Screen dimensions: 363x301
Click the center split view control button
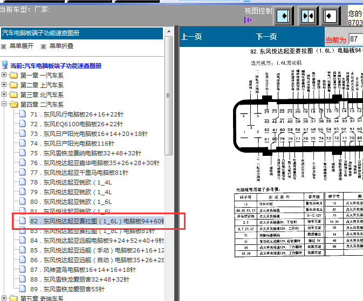click(309, 16)
